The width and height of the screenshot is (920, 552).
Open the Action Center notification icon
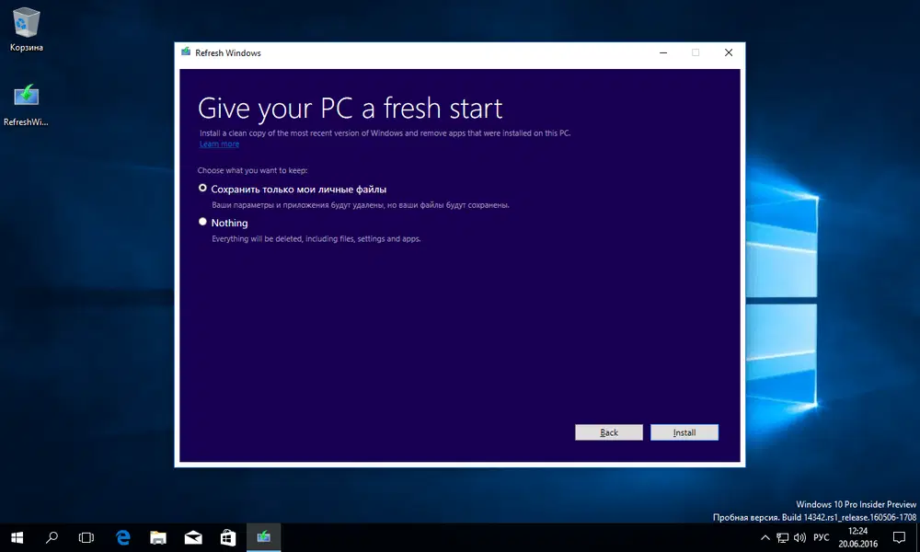click(x=899, y=537)
